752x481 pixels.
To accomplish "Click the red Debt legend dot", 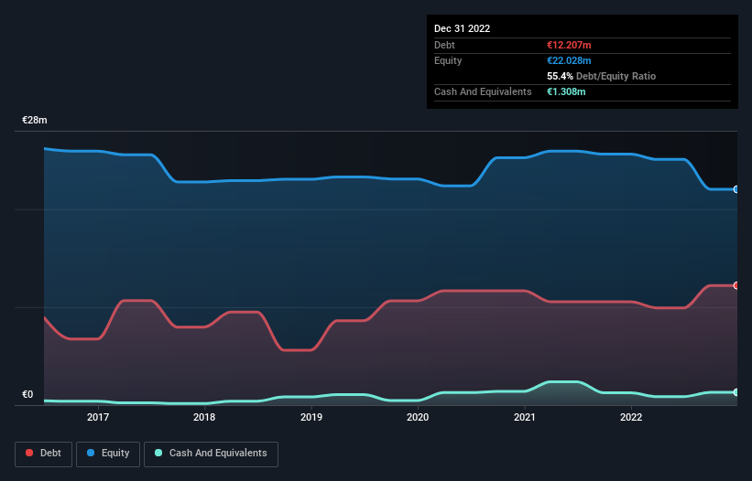I will [29, 453].
